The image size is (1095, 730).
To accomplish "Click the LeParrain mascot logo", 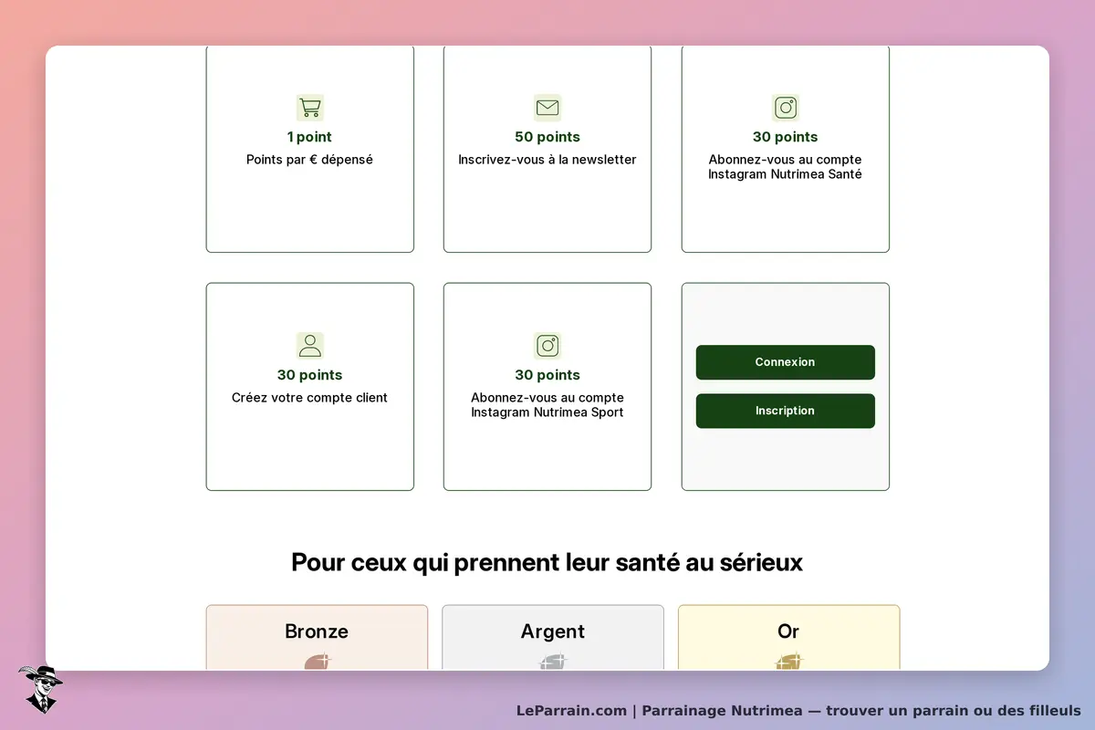I will tap(40, 689).
